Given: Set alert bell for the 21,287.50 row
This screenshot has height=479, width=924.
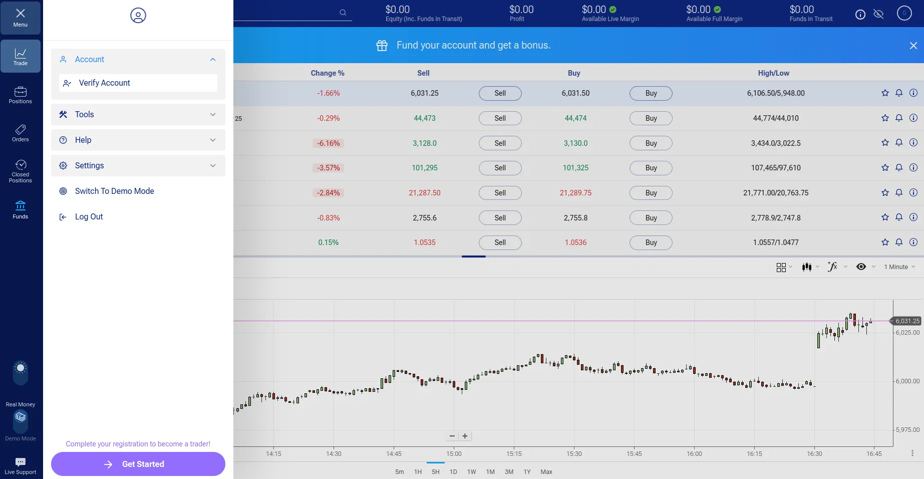Looking at the screenshot, I should pyautogui.click(x=899, y=193).
